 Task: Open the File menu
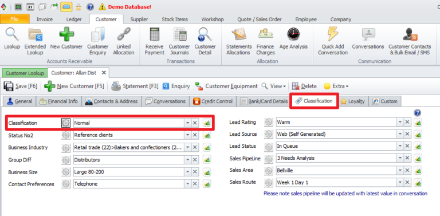click(14, 19)
